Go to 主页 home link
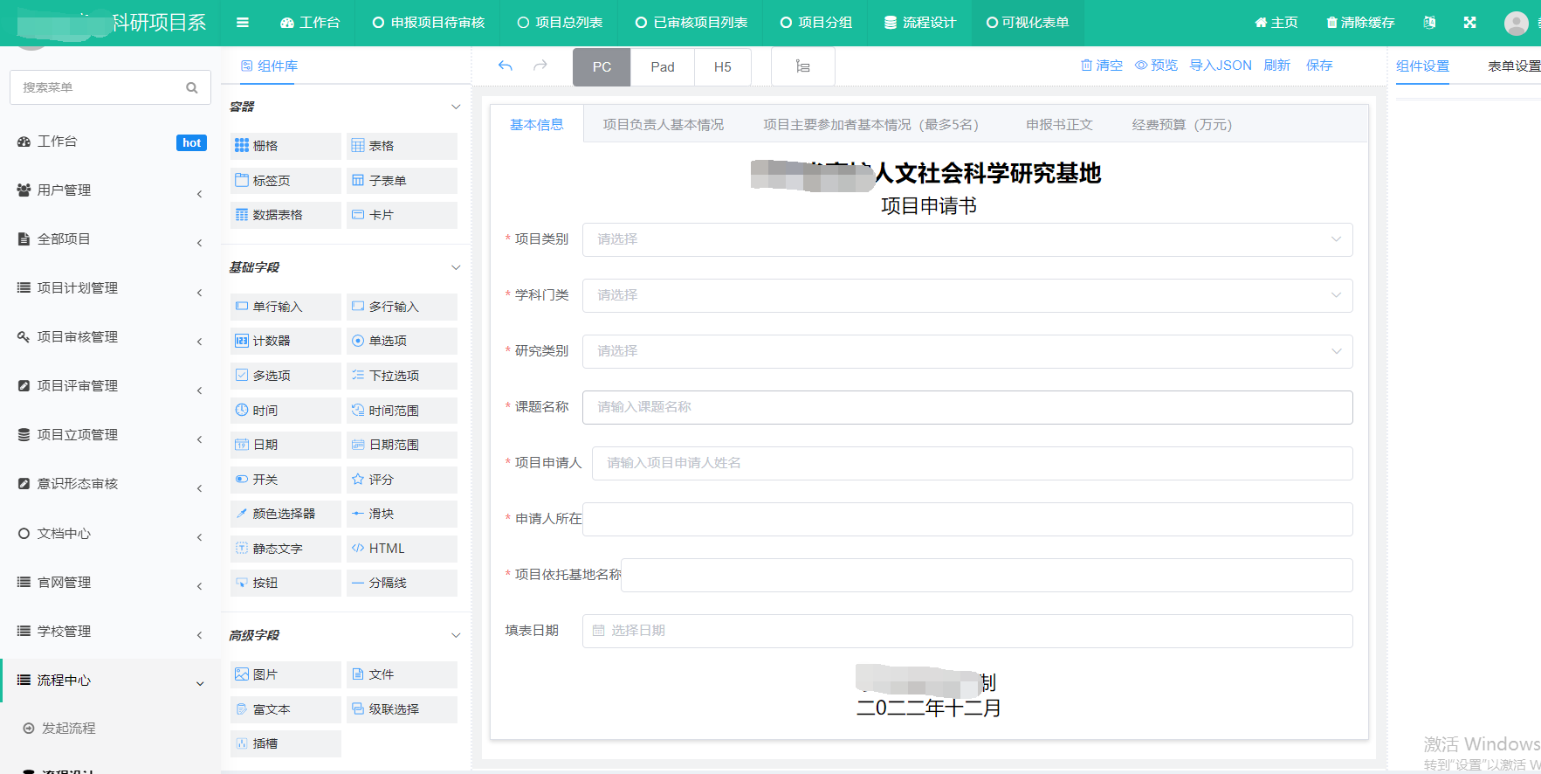This screenshot has height=774, width=1541. (x=1276, y=23)
